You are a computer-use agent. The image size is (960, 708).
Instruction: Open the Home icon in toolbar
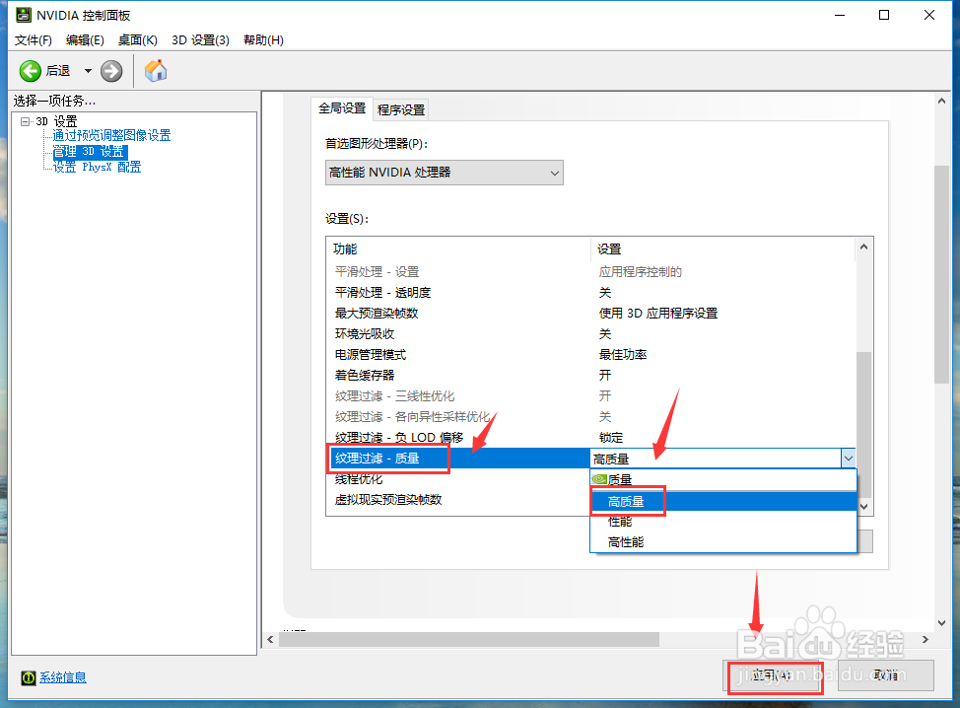click(x=156, y=71)
